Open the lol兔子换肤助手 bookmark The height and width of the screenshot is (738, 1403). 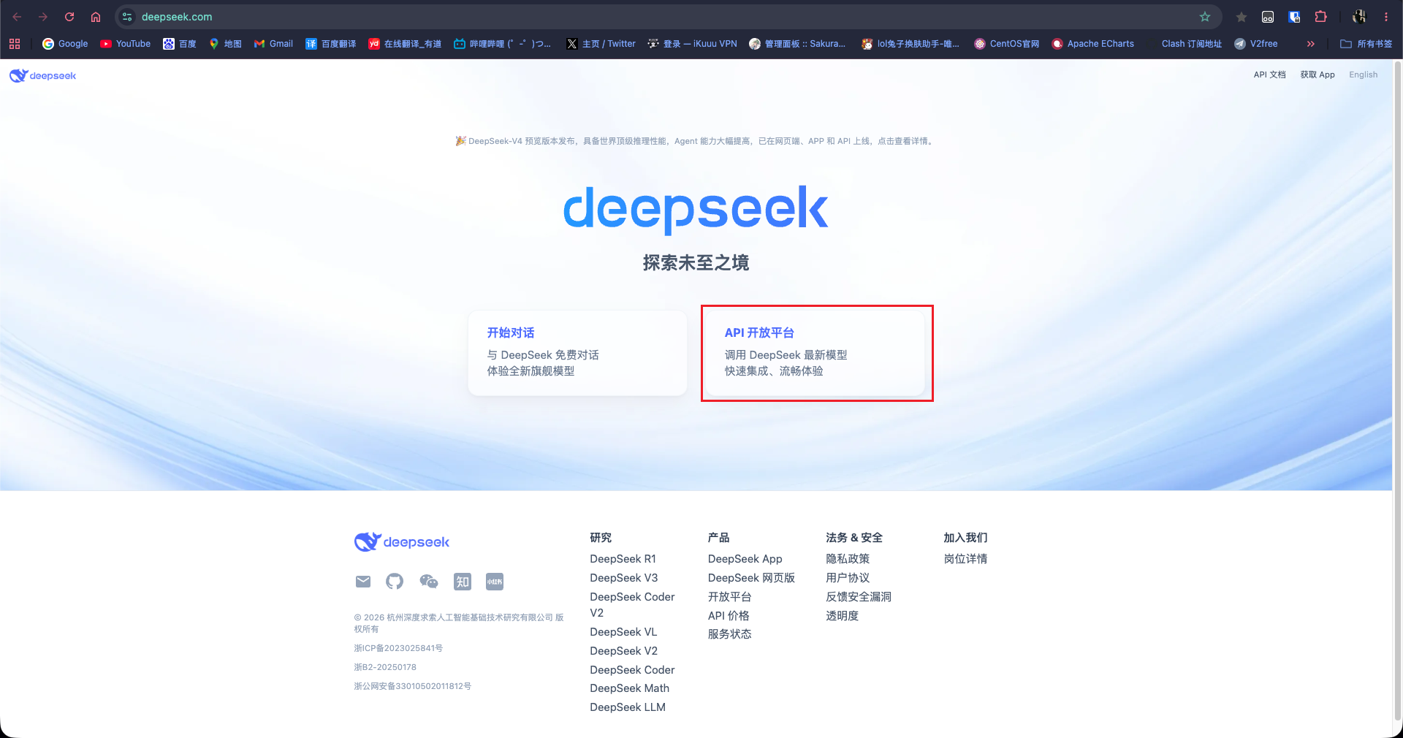click(910, 44)
